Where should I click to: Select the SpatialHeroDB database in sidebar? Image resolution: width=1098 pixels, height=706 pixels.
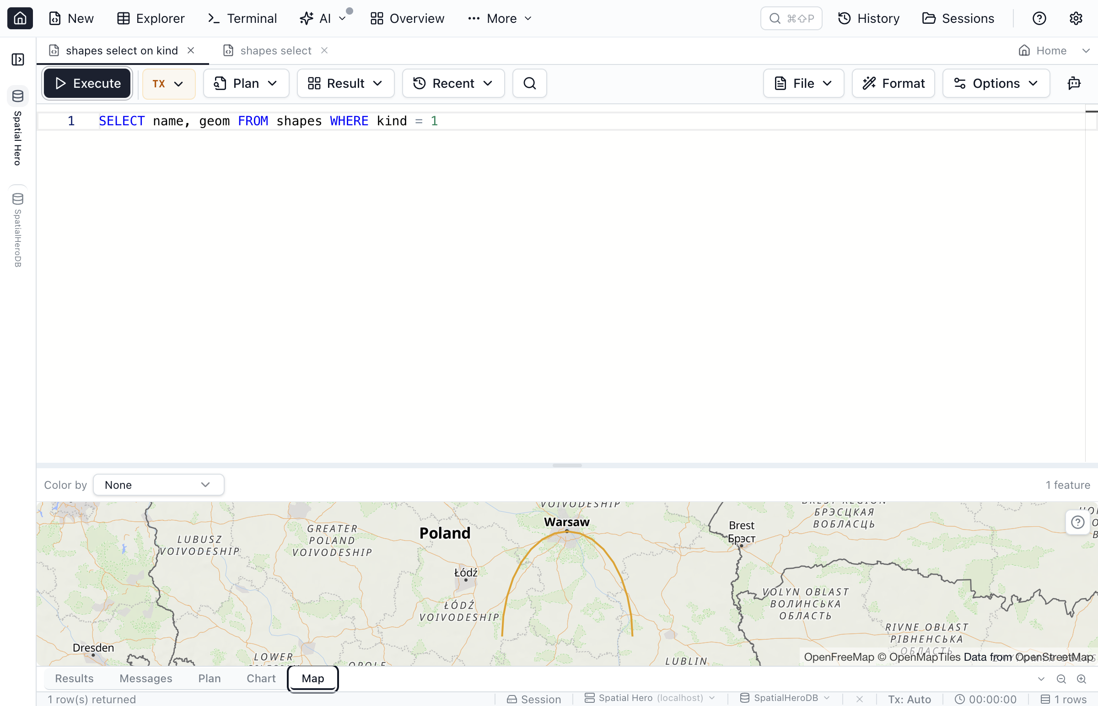point(18,230)
